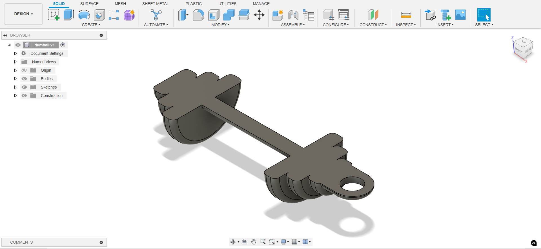Expand the Origin node
Image resolution: width=541 pixels, height=249 pixels.
pos(15,70)
